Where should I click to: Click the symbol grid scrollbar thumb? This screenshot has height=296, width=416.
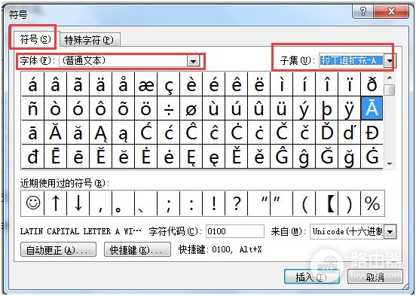390,90
